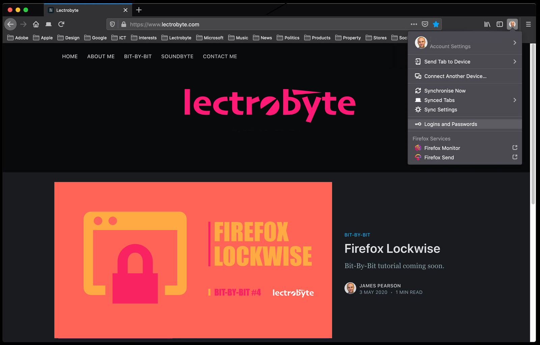Choose Send Tab to Device

[x=465, y=61]
